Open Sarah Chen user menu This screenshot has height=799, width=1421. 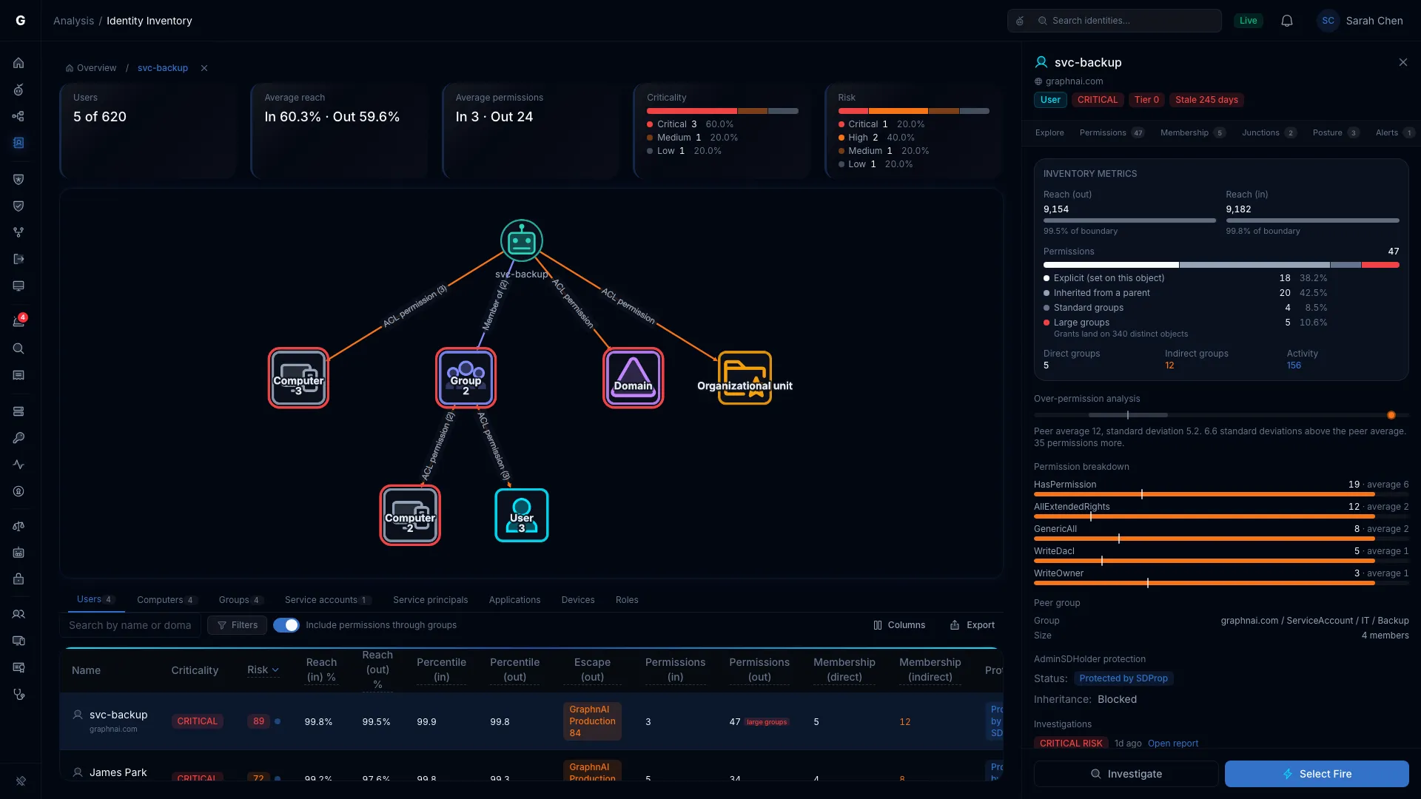(x=1360, y=21)
